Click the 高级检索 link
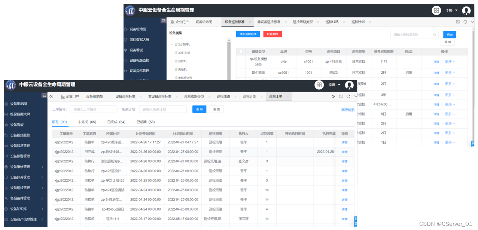Screen dimensions: 478x230 348,110
